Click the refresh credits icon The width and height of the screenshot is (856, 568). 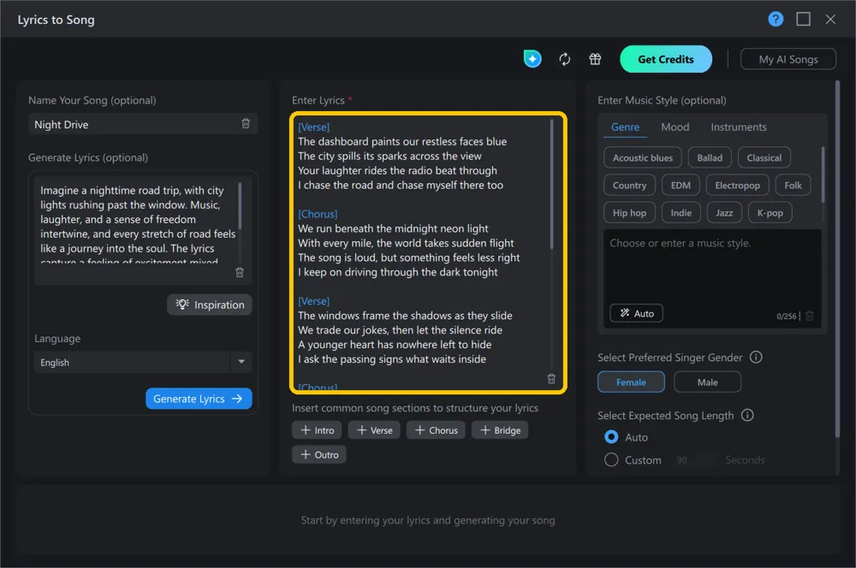pos(564,59)
